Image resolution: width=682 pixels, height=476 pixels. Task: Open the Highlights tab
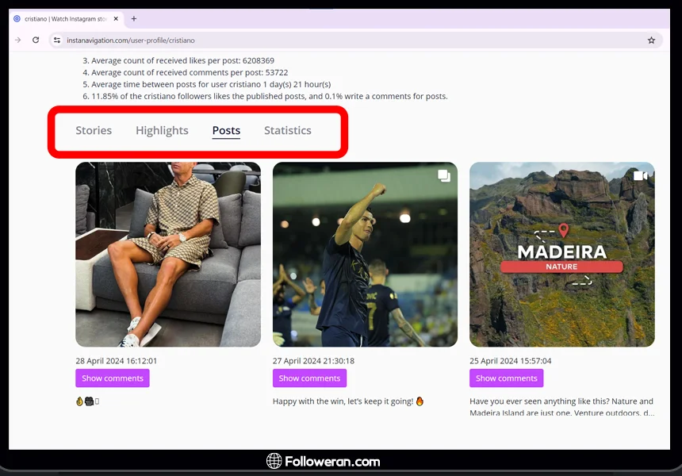tap(162, 130)
